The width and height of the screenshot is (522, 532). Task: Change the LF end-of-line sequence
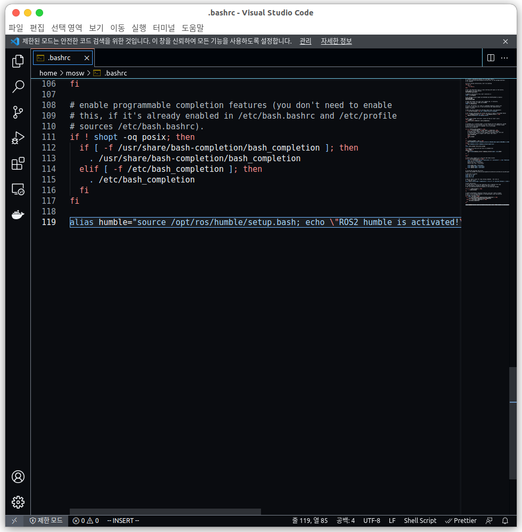click(392, 520)
